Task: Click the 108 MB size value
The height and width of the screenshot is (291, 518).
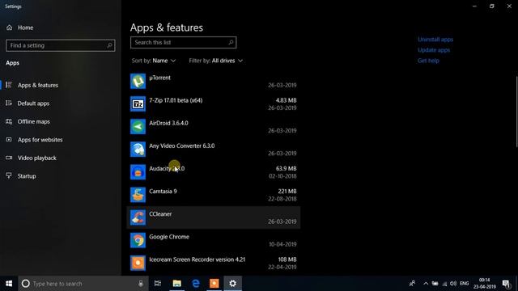Action: (x=287, y=259)
